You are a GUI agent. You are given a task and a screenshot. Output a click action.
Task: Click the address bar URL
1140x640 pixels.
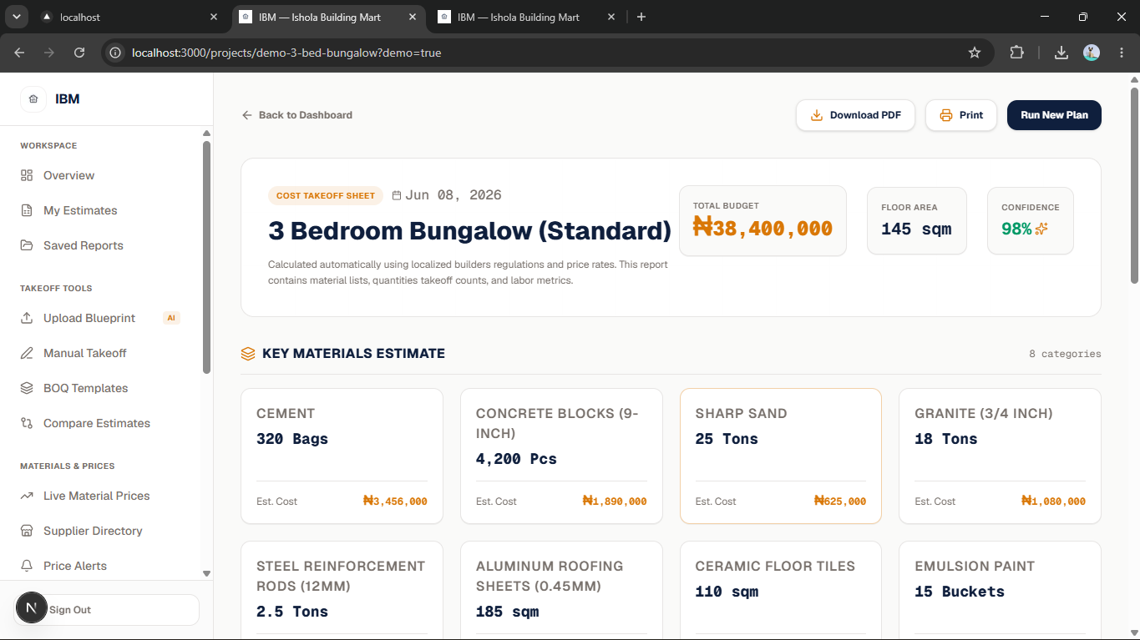pyautogui.click(x=286, y=53)
